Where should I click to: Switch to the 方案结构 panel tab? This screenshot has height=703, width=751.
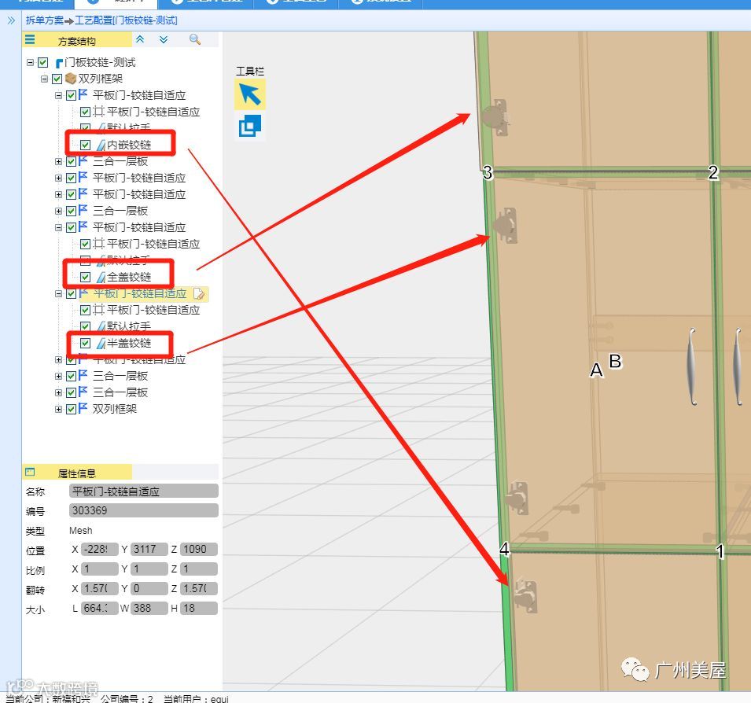pos(76,41)
